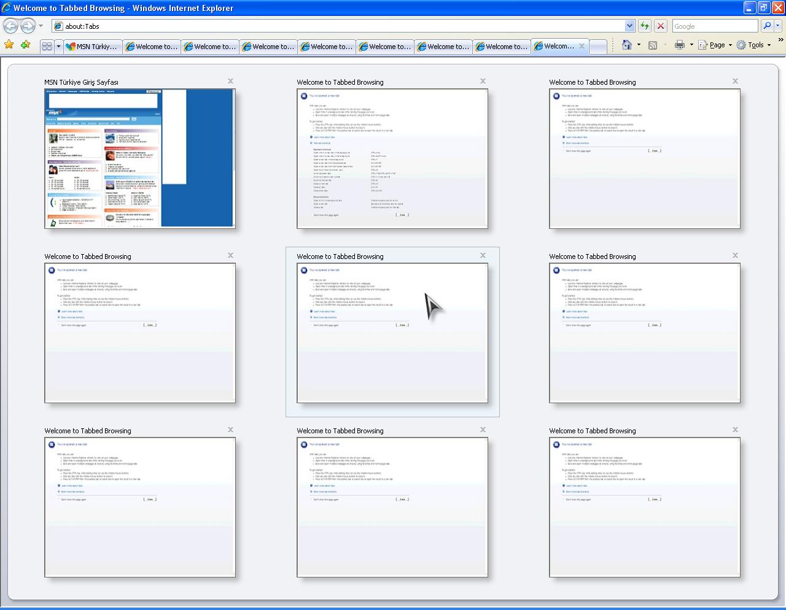The image size is (786, 610).
Task: Open the MSN Türkiye Giriş Sayfası thumbnail
Action: coord(140,158)
